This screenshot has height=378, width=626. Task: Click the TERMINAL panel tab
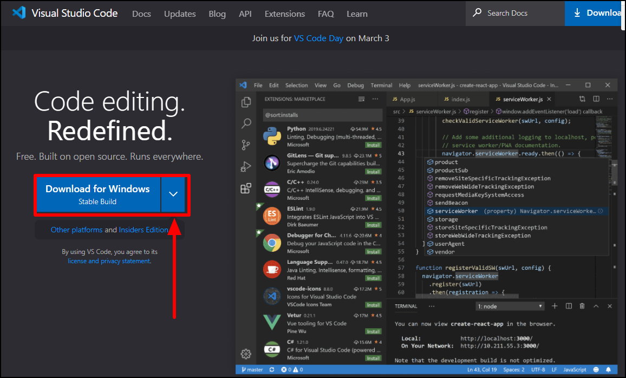[406, 306]
